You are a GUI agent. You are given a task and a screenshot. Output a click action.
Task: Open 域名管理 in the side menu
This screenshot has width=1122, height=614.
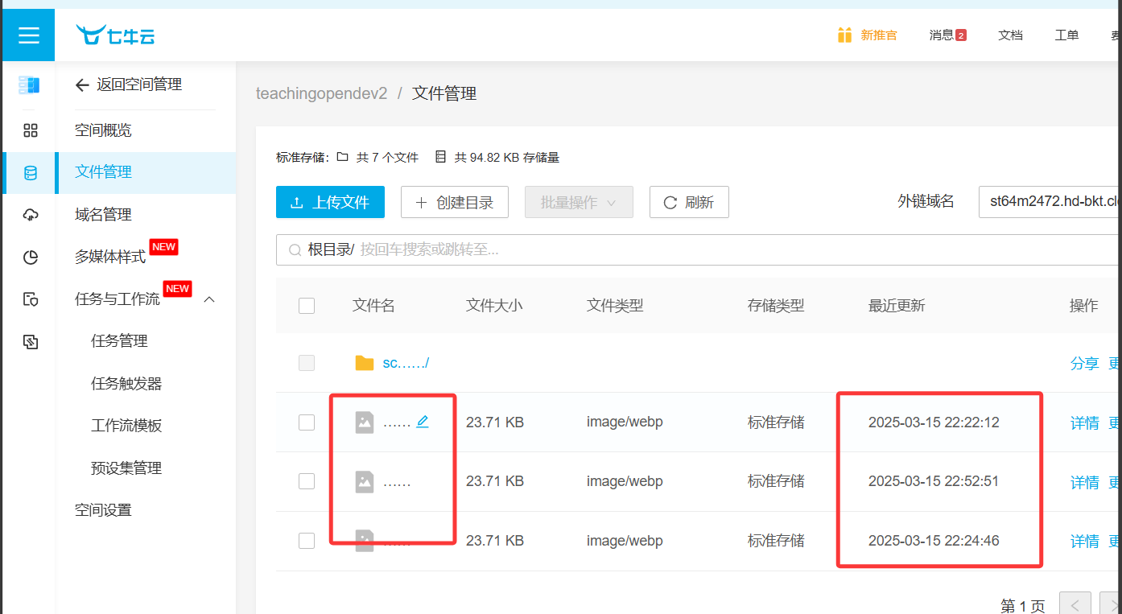pos(103,215)
